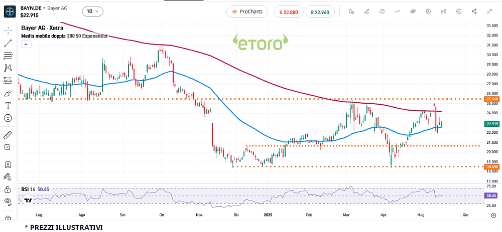Click the trash icon to remove drawings

pyautogui.click(x=8, y=218)
